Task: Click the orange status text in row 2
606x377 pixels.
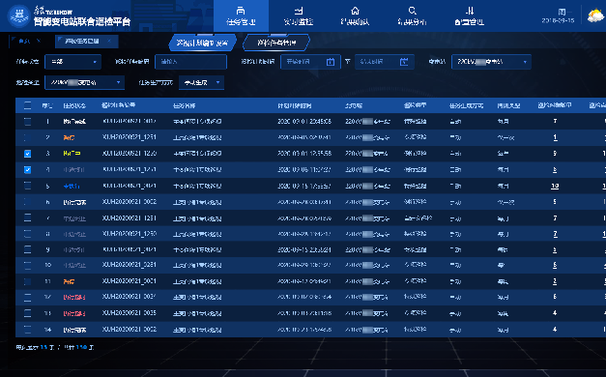Action: click(69, 137)
